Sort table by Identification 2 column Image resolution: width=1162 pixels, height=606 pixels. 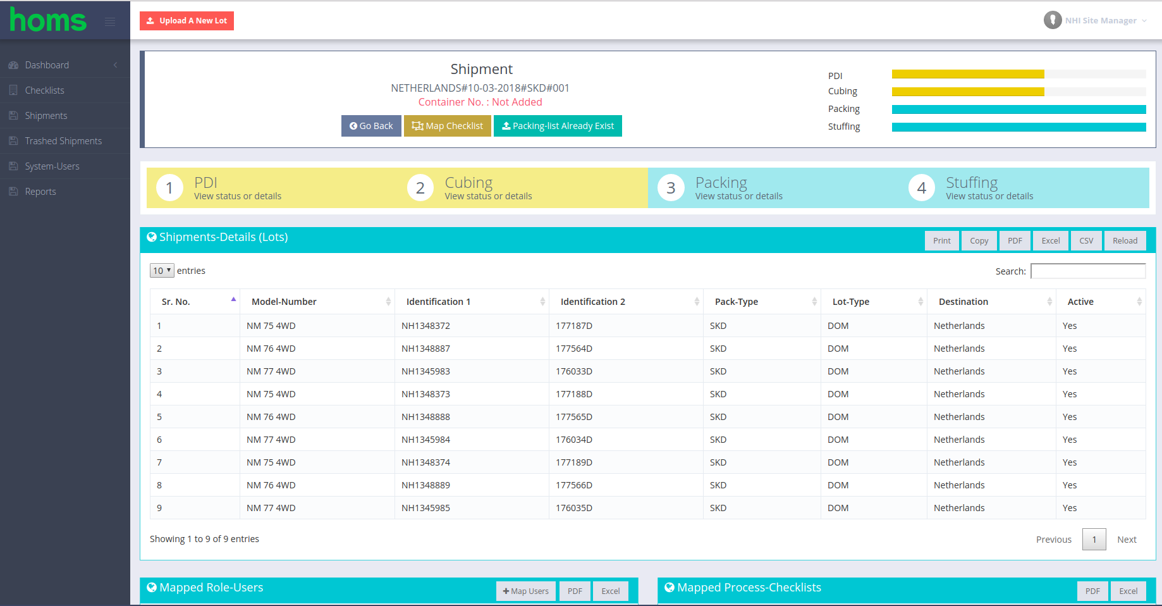point(626,302)
